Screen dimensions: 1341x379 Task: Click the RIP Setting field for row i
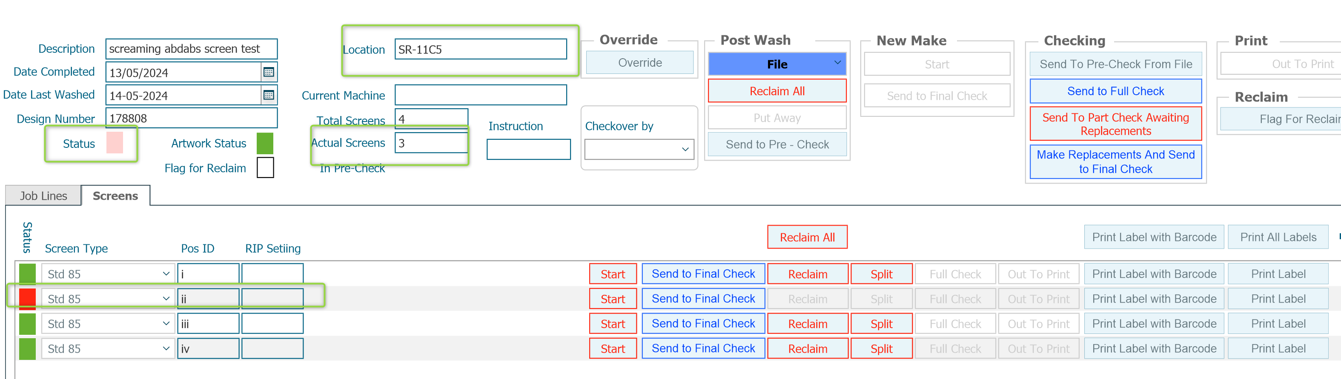tap(272, 274)
